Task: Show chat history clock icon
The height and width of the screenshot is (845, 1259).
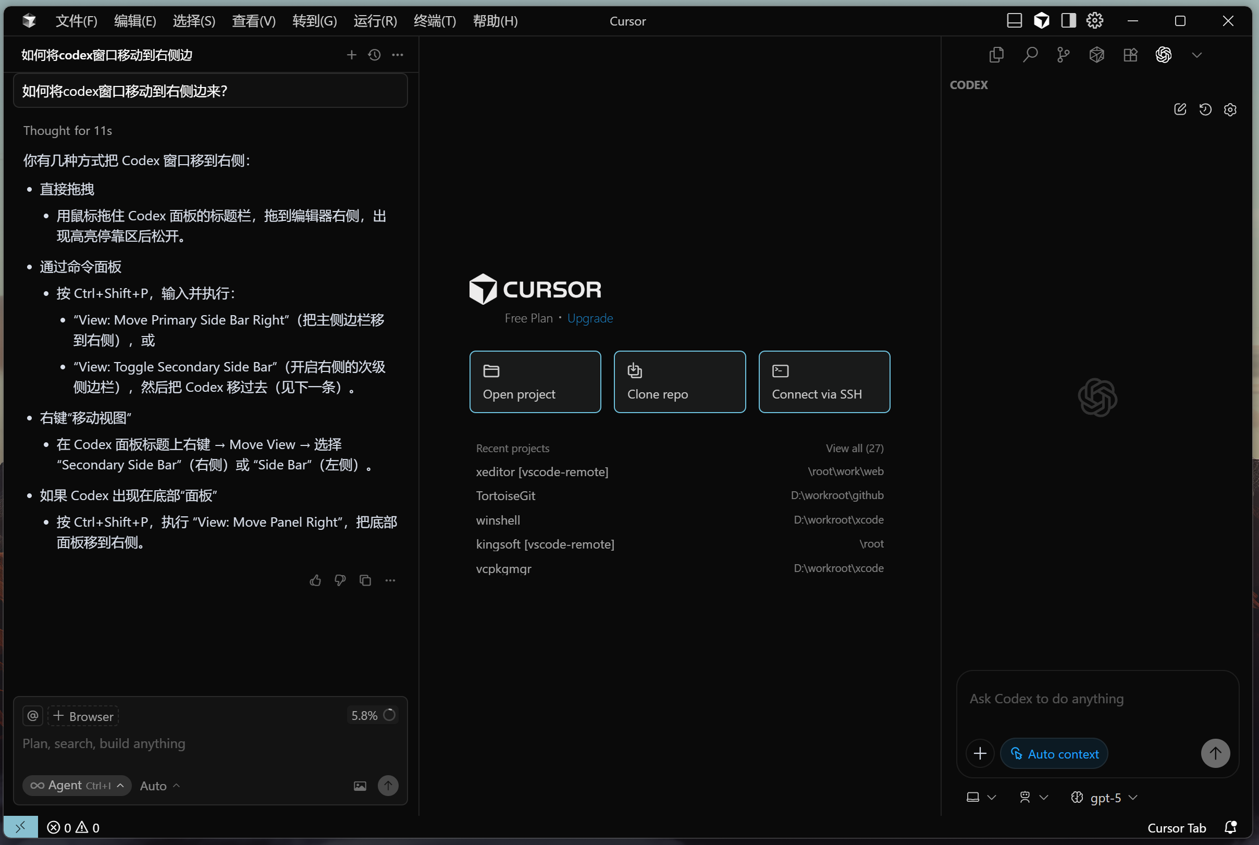Action: pyautogui.click(x=374, y=54)
